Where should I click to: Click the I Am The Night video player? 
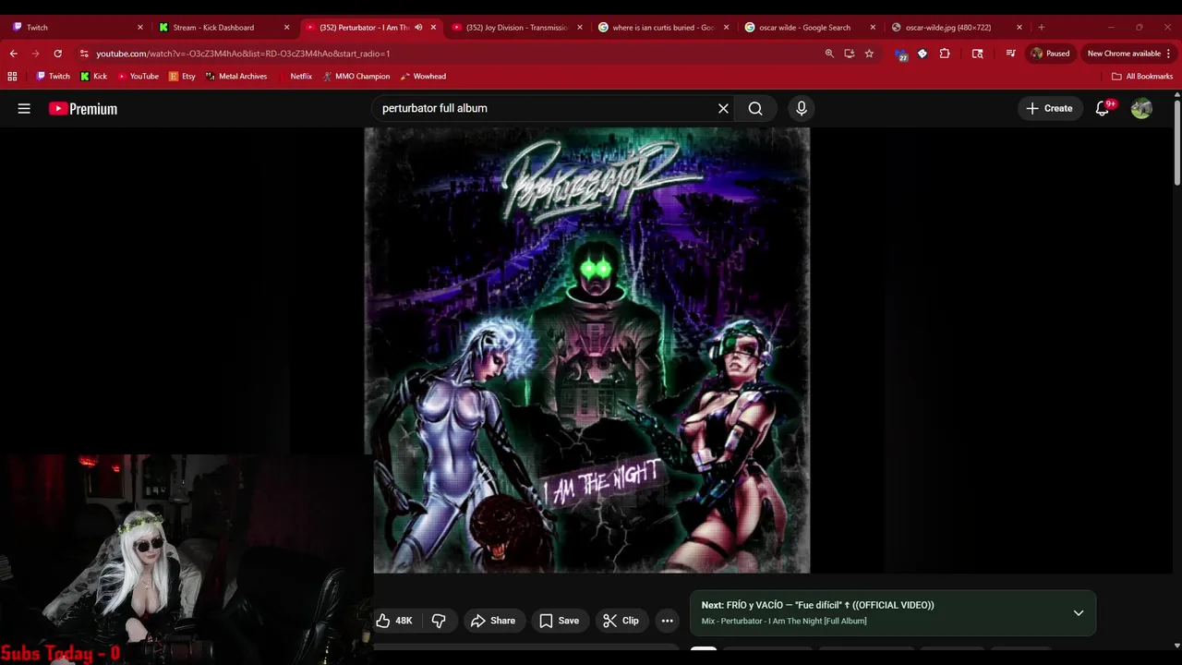coord(587,350)
